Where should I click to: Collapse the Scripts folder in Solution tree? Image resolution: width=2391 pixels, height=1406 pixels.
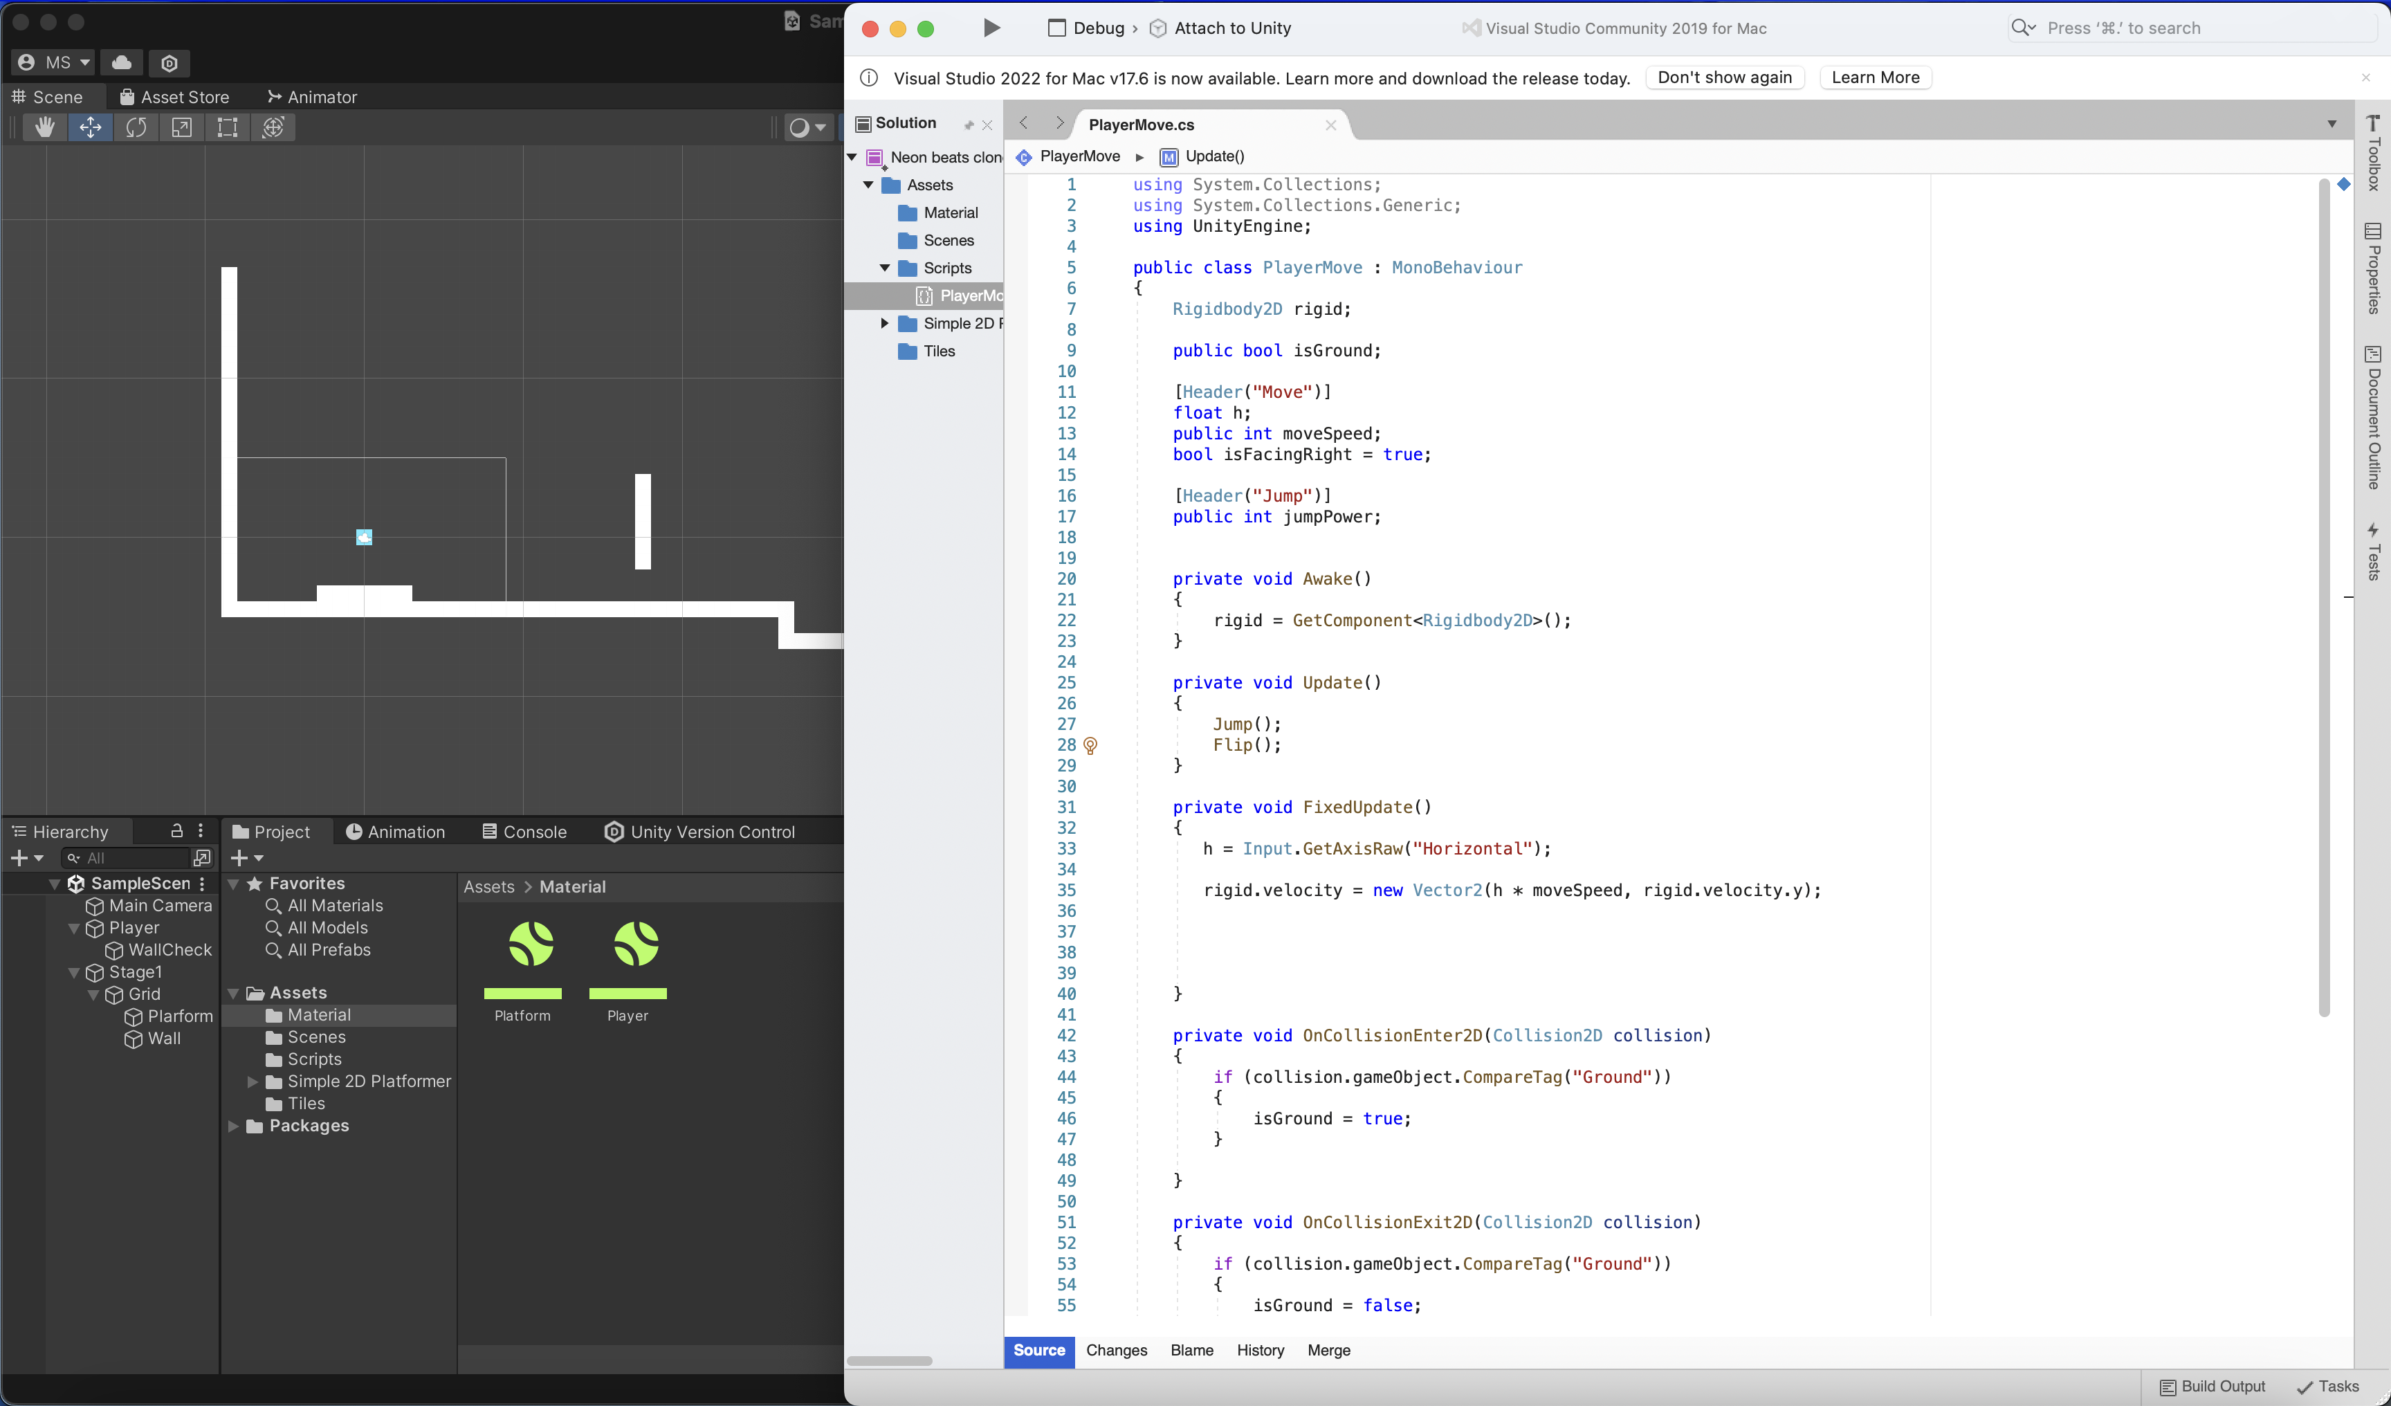coord(884,268)
